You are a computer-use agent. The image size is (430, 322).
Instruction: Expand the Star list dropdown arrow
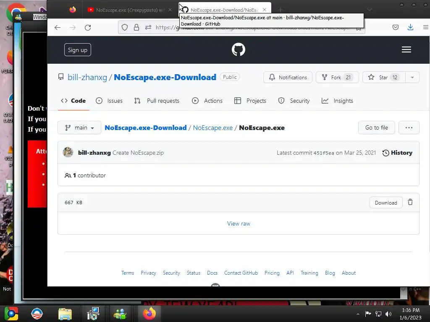tap(412, 77)
